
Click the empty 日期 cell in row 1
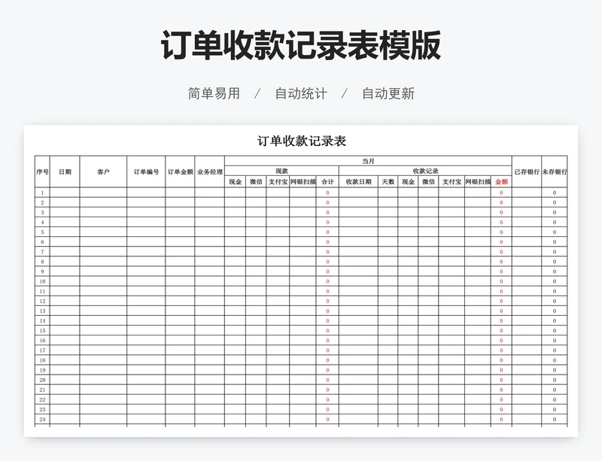(65, 193)
